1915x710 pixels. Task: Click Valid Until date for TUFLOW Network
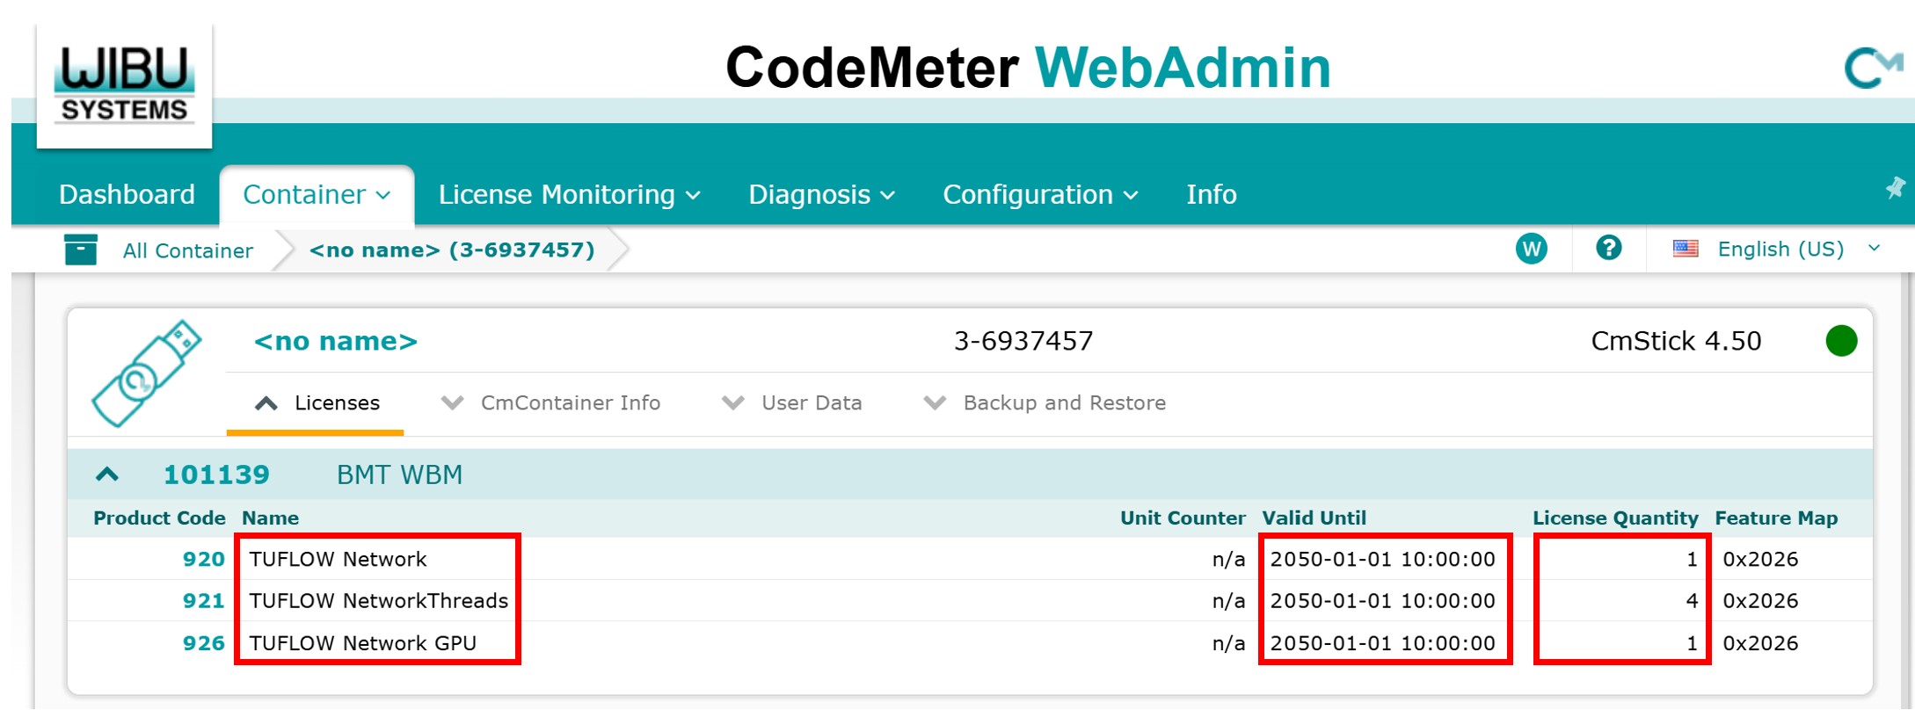click(1382, 559)
